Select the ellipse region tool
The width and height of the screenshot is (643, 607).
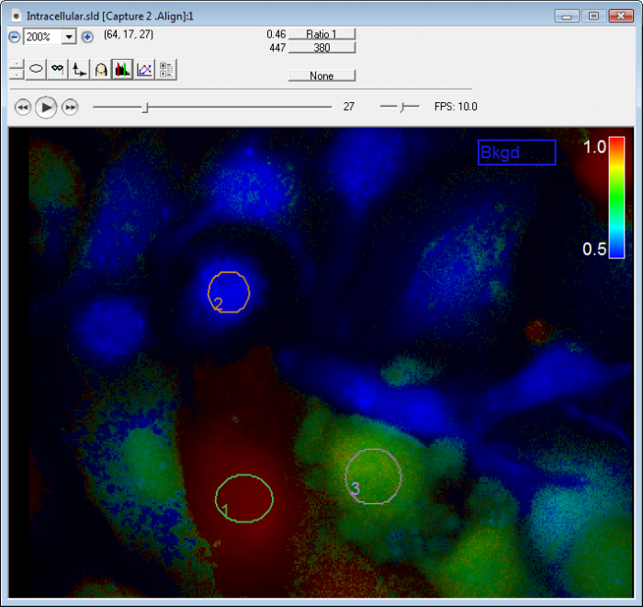click(x=37, y=68)
